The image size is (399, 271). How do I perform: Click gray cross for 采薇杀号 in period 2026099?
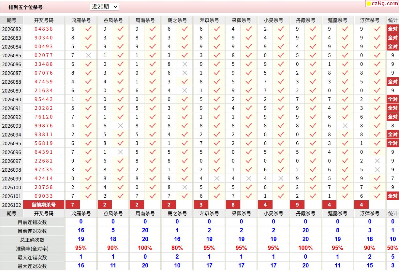click(249, 178)
